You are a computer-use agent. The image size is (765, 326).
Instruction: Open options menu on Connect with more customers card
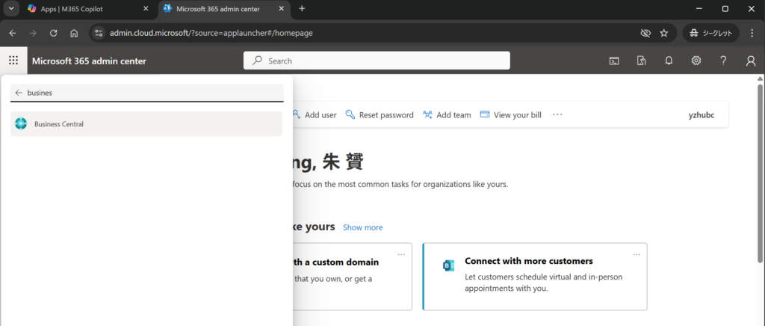[637, 254]
